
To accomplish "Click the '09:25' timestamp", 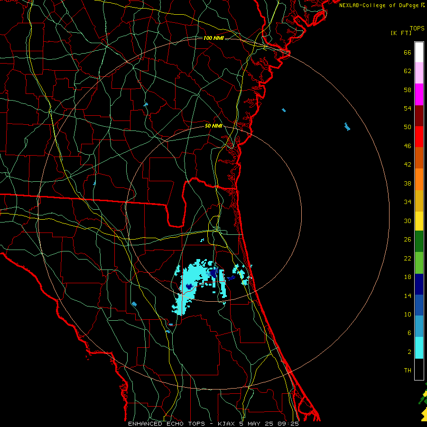I will tap(288, 424).
